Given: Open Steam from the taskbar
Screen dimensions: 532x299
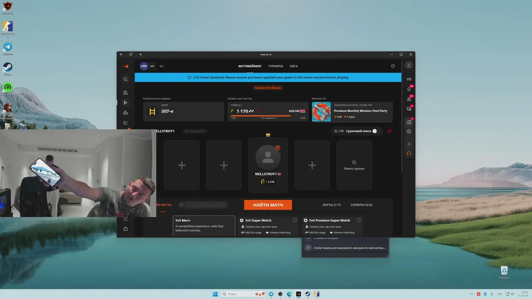Looking at the screenshot, I should (308, 294).
